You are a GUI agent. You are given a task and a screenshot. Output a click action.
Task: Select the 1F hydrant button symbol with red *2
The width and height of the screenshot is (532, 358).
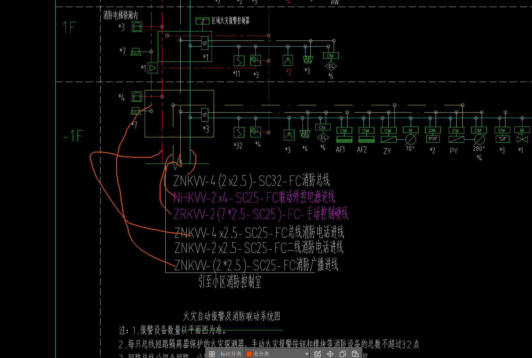pos(288,60)
